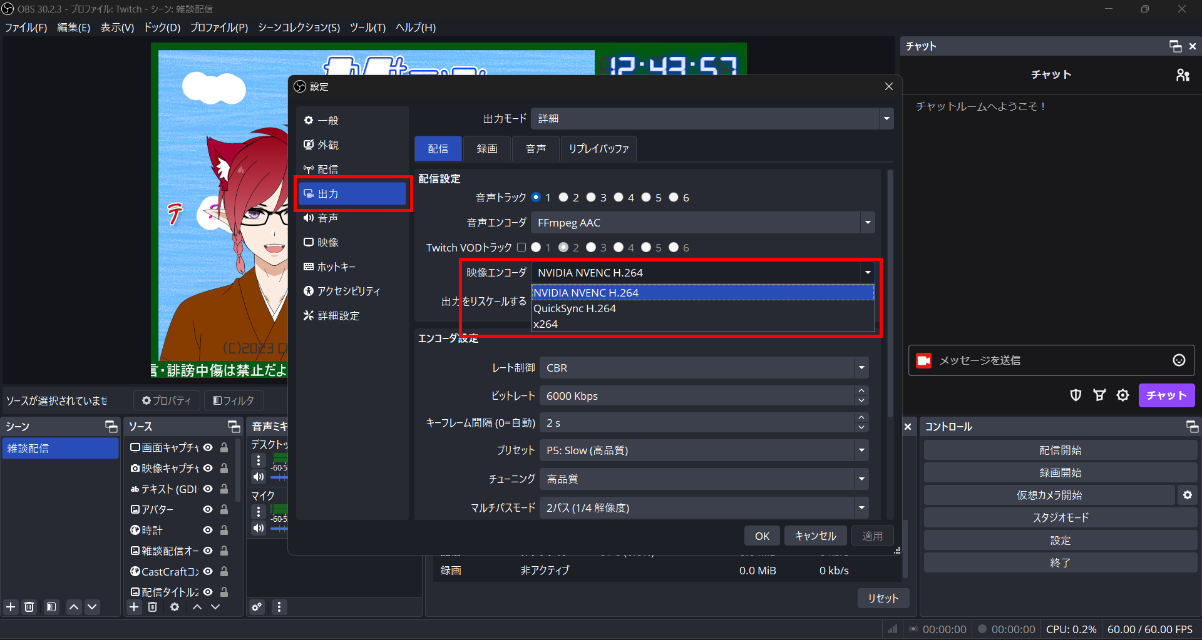Open source properties gear icon
Image resolution: width=1202 pixels, height=640 pixels.
[175, 606]
